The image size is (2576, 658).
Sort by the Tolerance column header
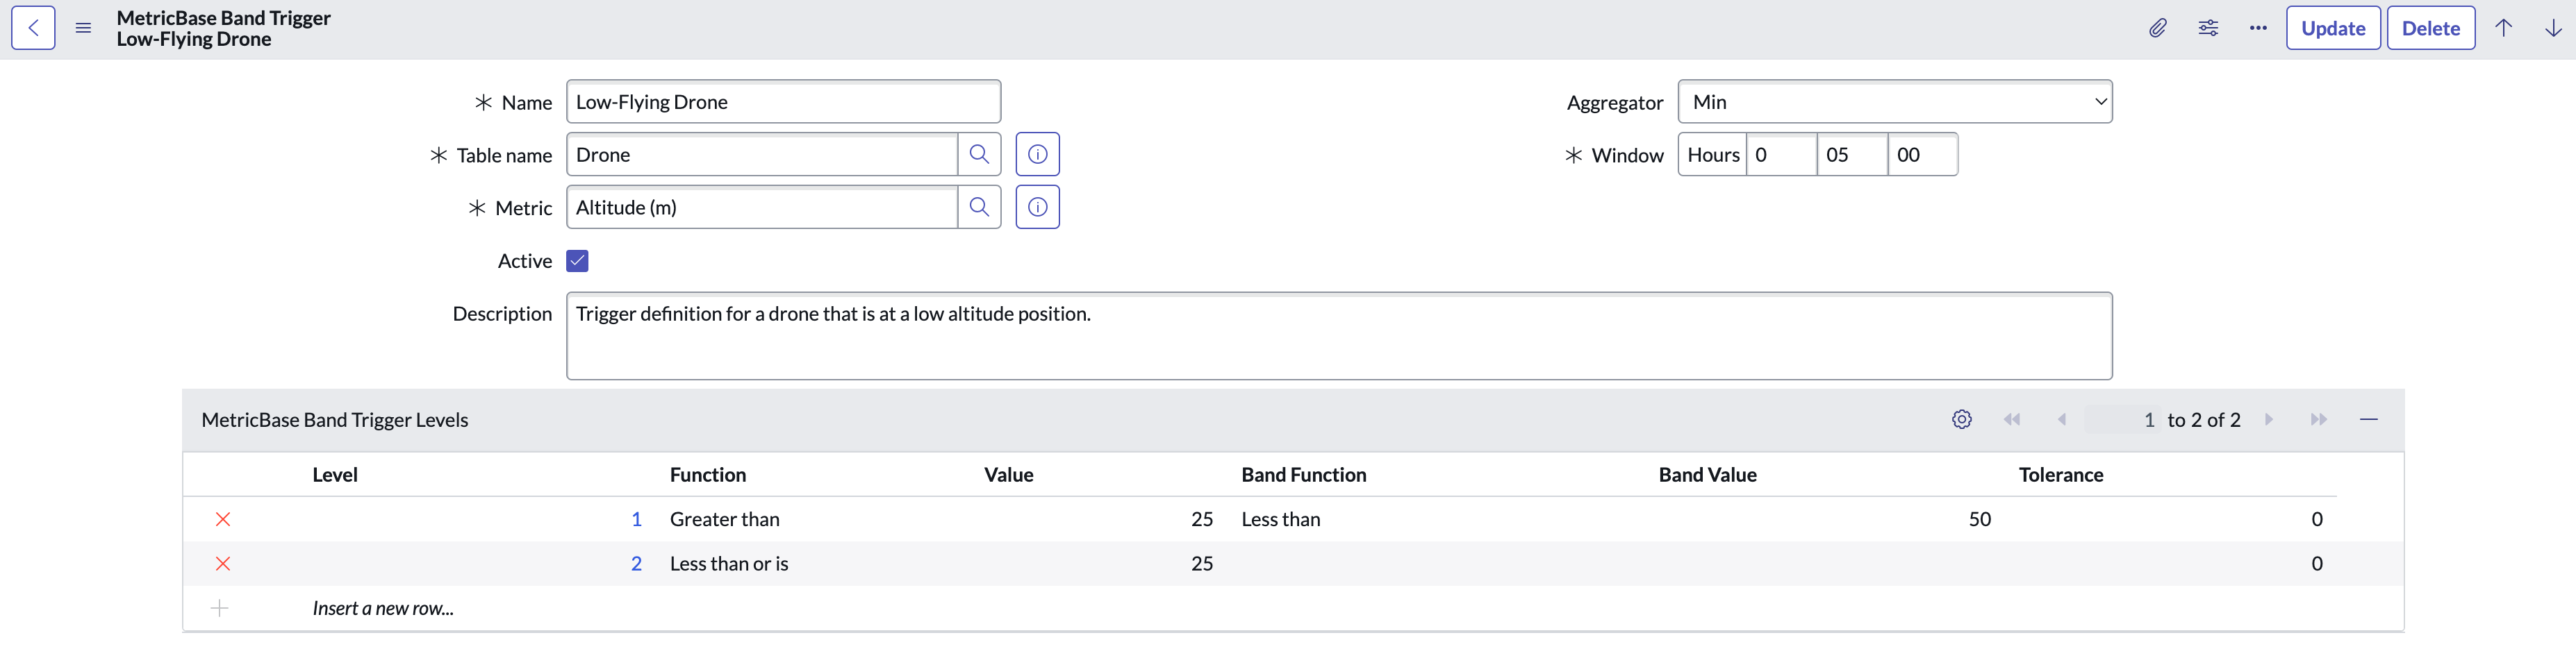pos(2061,475)
